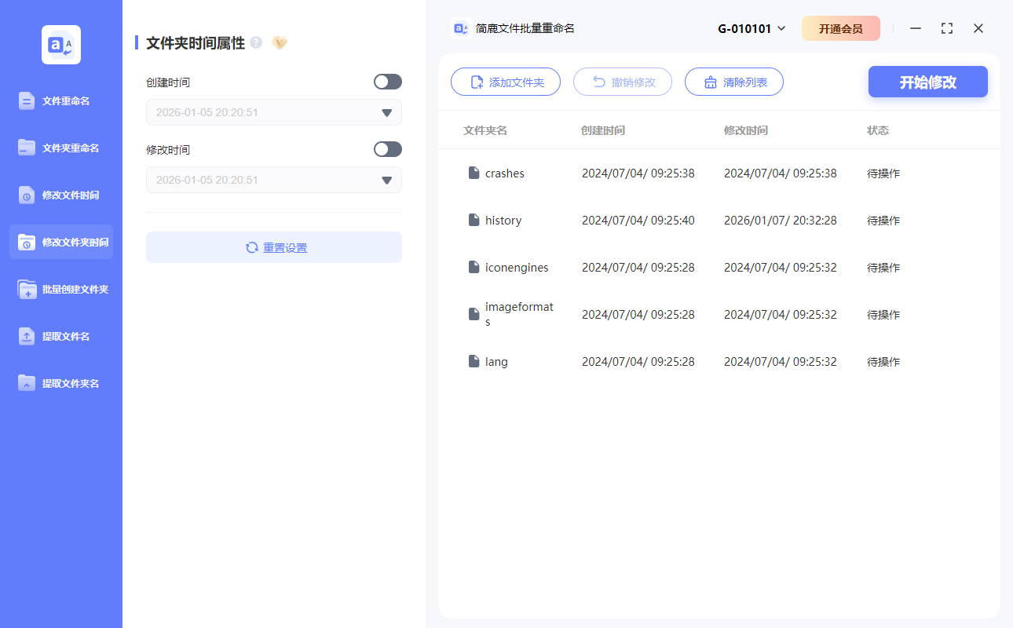Click the 批量创建文件夹 folder-plus icon

click(27, 289)
